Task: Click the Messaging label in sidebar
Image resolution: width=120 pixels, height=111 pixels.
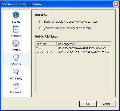Action: tap(16, 78)
